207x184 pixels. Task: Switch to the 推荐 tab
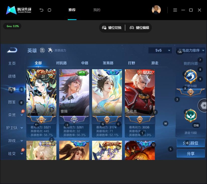[x=72, y=10]
